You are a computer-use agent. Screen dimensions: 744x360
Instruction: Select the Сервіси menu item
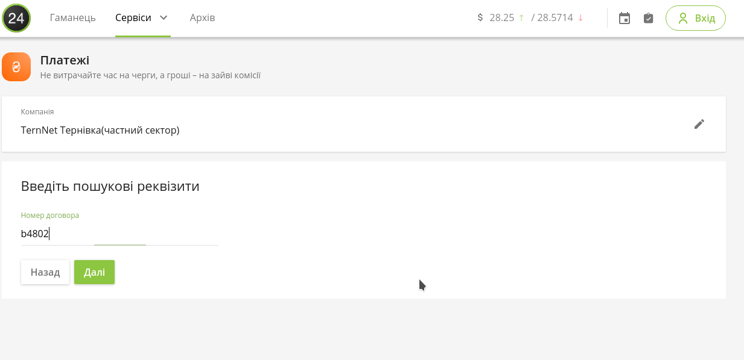coord(133,18)
